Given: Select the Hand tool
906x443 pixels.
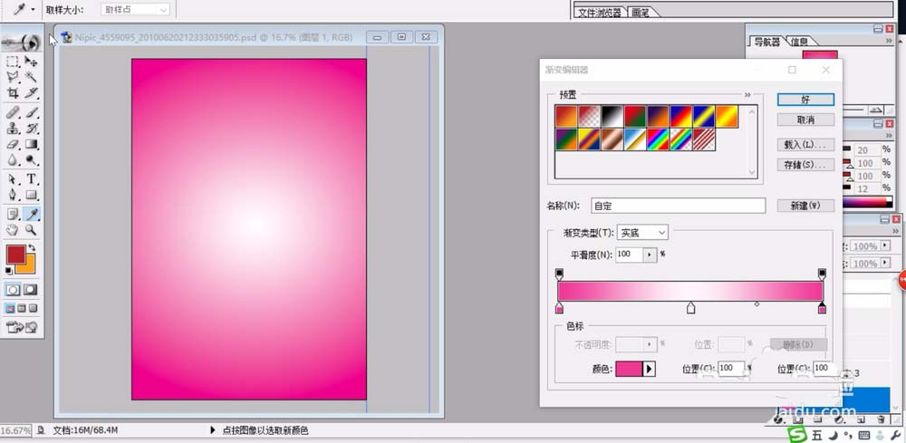Looking at the screenshot, I should tap(13, 230).
